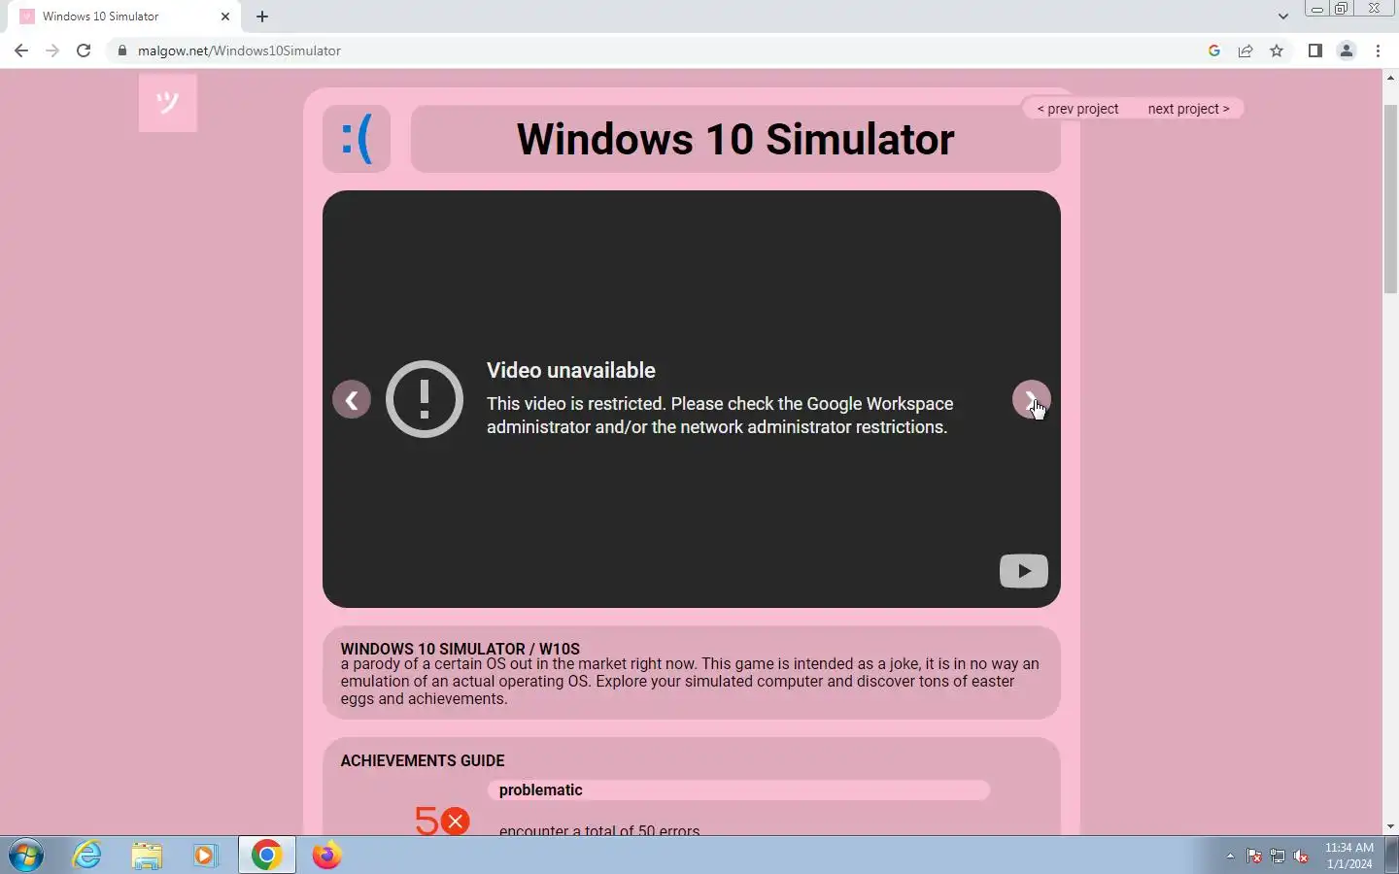The image size is (1399, 874).
Task: Click the page vertical scrollbar thumb
Action: coord(1390,197)
